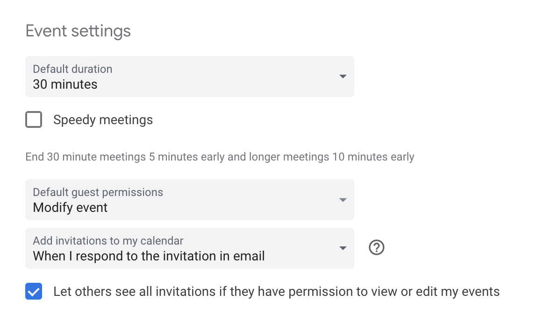This screenshot has width=543, height=322.
Task: Click Add invitations to my calendar label
Action: [108, 241]
